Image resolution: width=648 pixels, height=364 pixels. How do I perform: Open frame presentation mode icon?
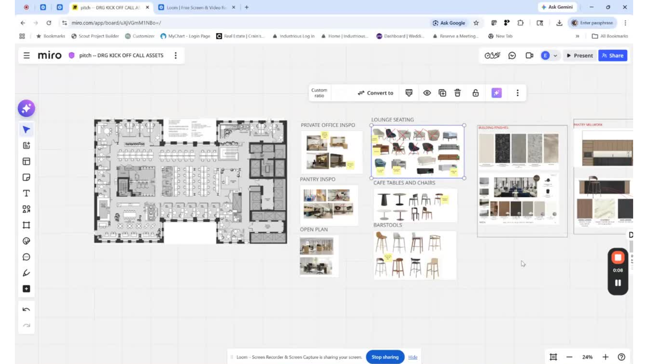(x=409, y=93)
